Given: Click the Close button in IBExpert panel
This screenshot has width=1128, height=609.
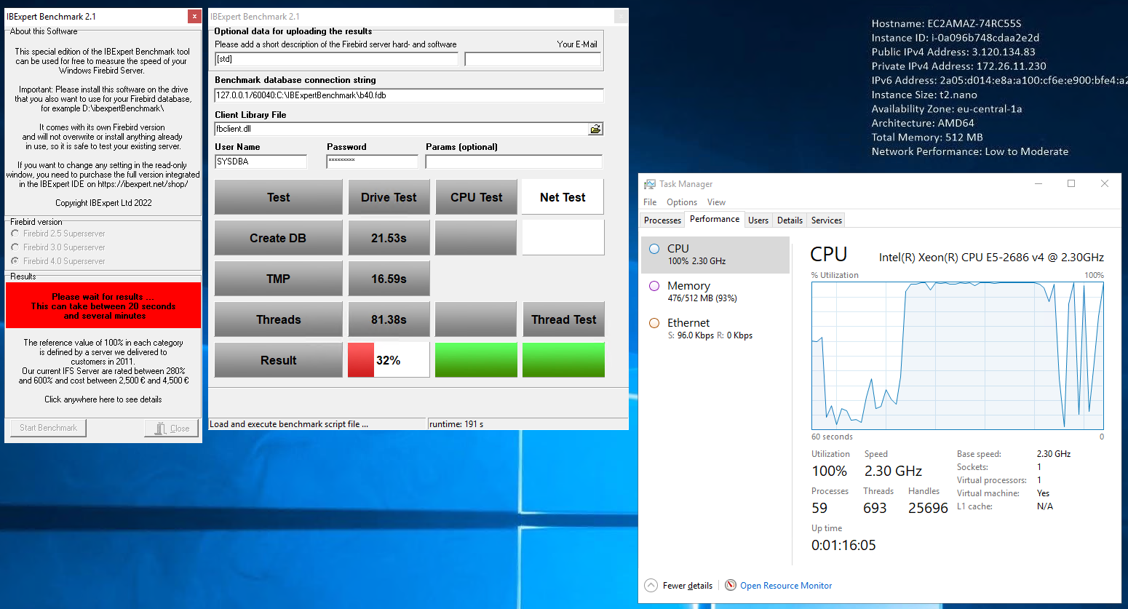Looking at the screenshot, I should [172, 429].
